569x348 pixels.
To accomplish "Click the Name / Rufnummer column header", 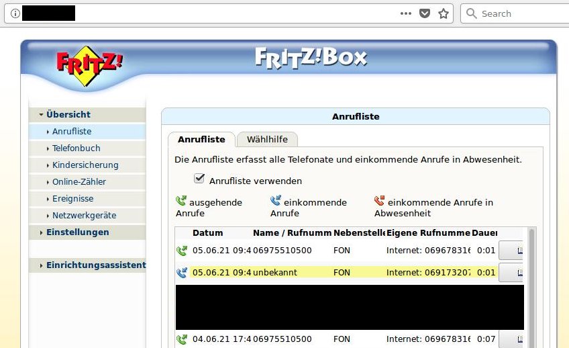I will (292, 233).
